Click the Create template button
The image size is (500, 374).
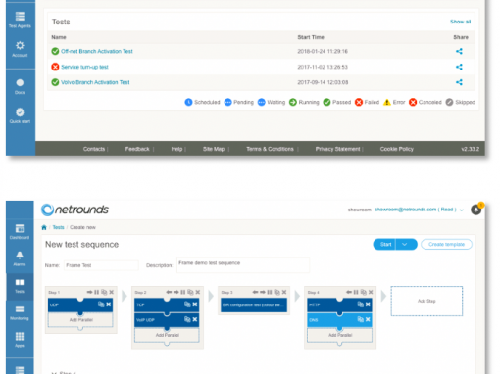click(x=446, y=244)
